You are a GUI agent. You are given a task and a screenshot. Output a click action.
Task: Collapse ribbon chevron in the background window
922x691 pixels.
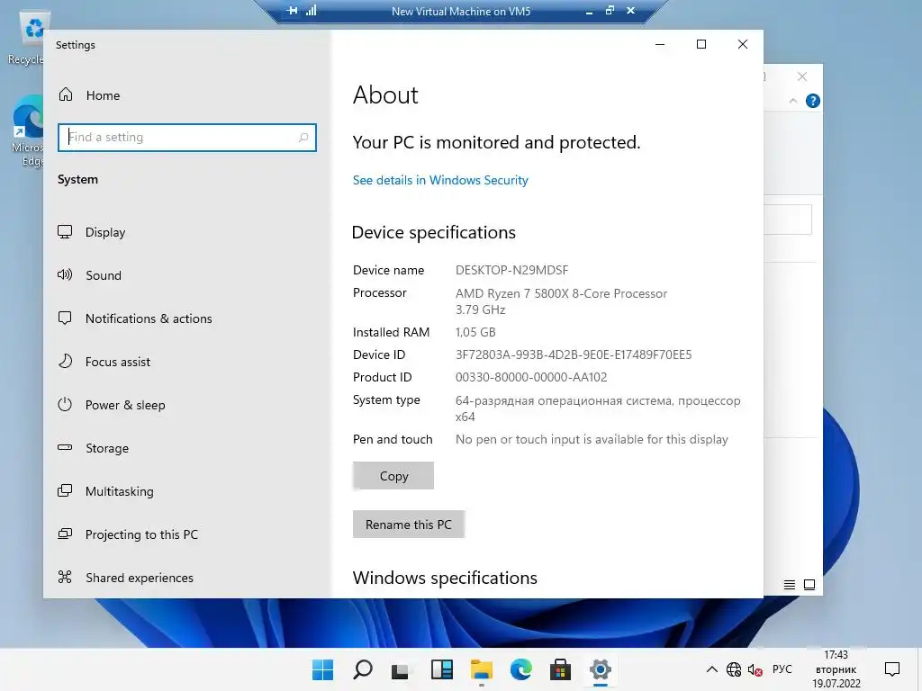tap(792, 101)
